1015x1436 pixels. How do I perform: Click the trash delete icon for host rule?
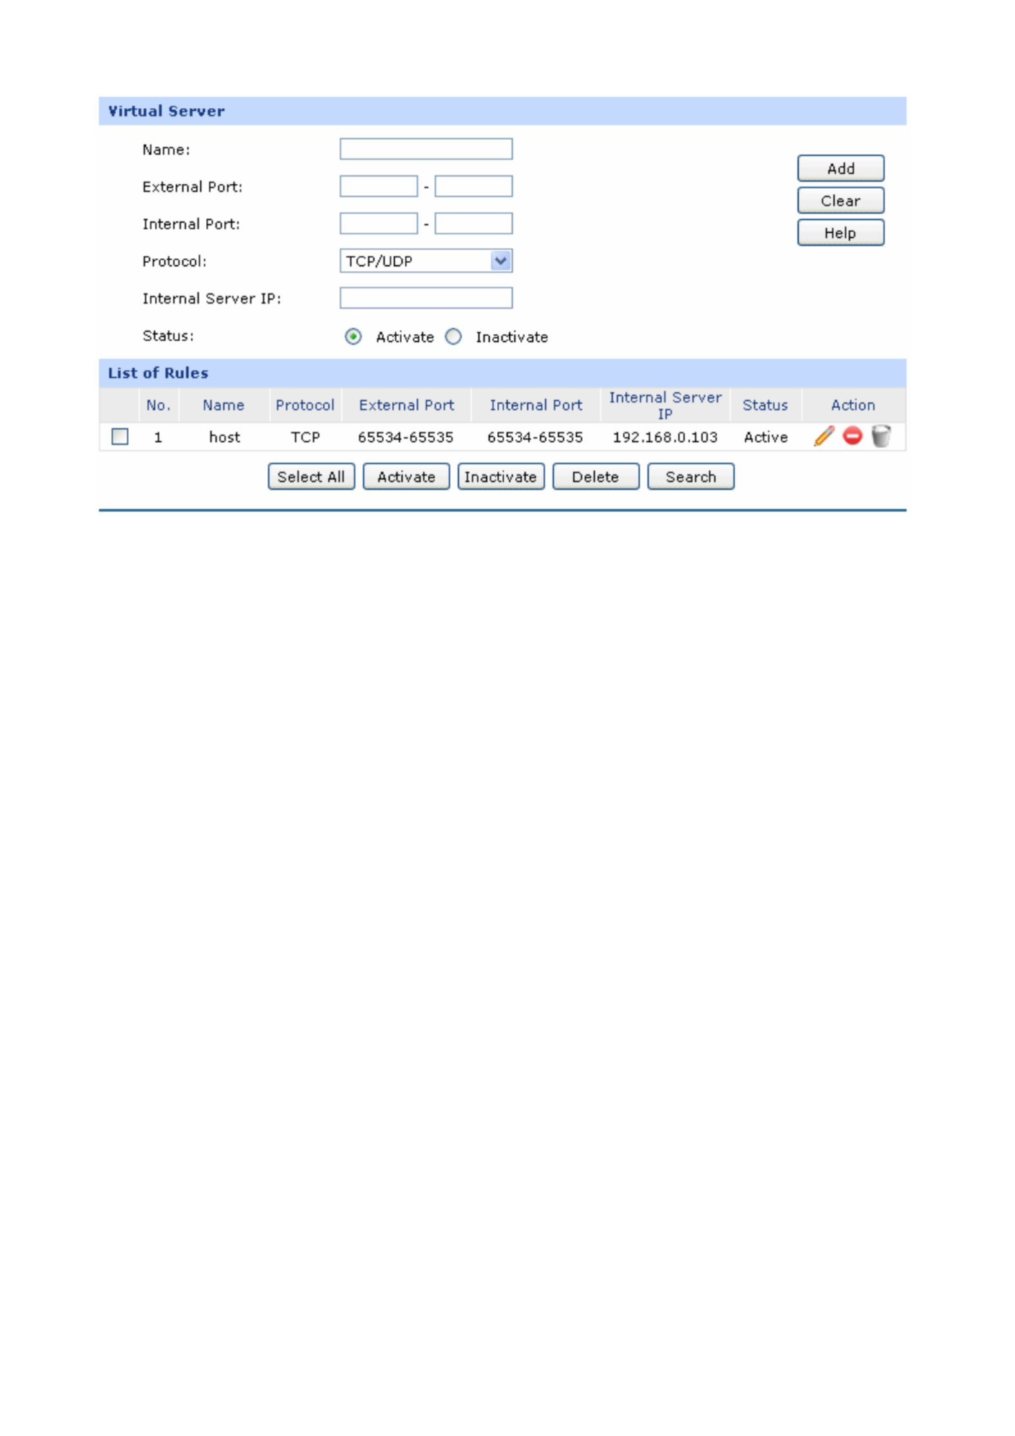coord(880,436)
